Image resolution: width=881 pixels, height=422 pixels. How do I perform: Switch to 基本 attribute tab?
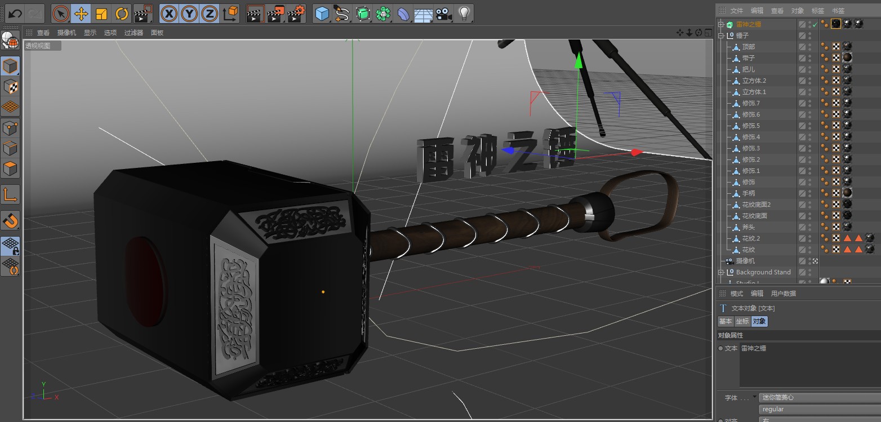[725, 321]
